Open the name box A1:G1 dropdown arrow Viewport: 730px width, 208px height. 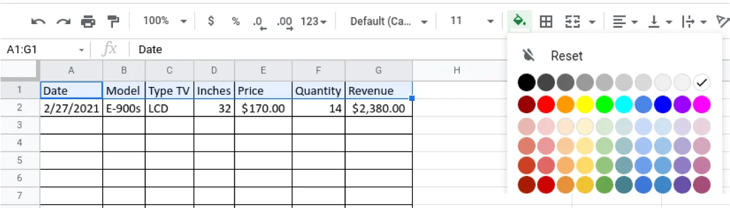[x=81, y=50]
